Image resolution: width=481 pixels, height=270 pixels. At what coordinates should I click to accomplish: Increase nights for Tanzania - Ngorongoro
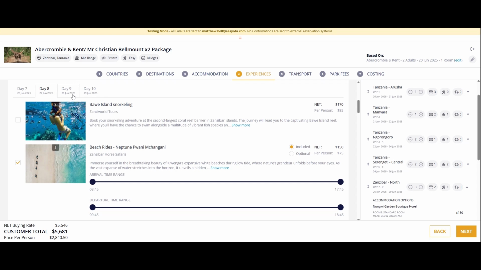tap(421, 139)
